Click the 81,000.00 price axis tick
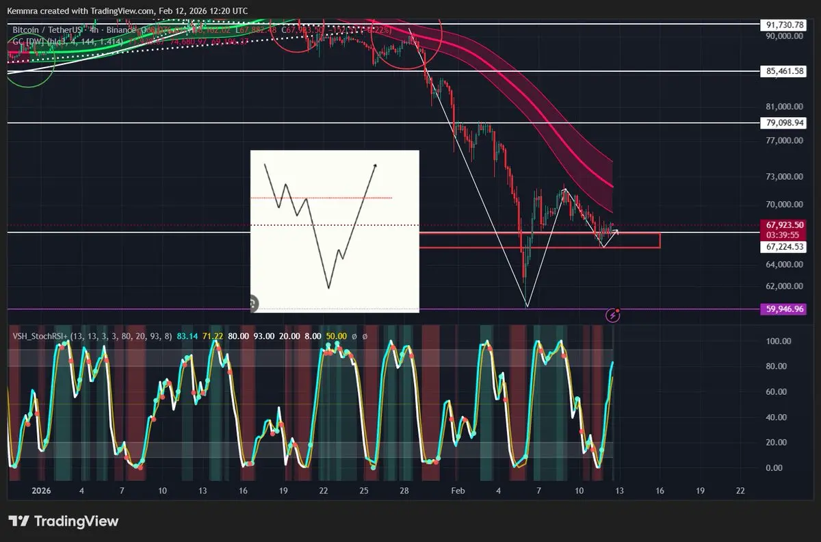821x542 pixels. coord(784,107)
